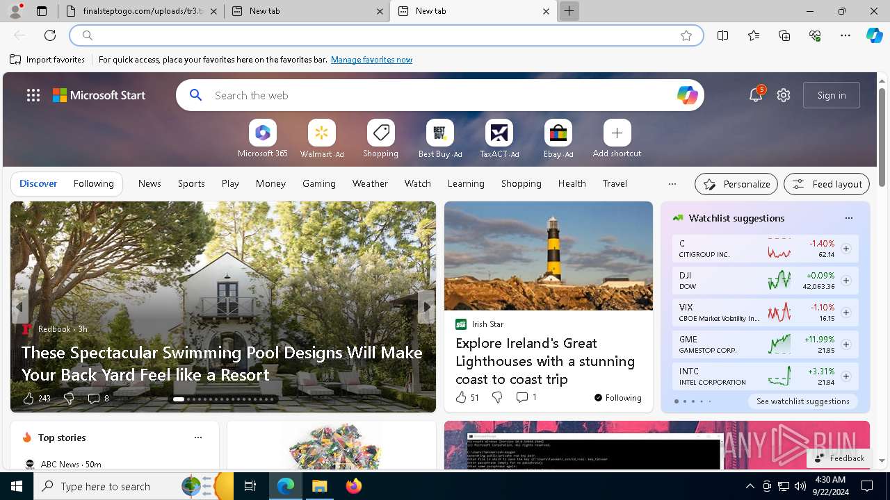The image size is (890, 500).
Task: Click the Search the web field
Action: point(439,95)
